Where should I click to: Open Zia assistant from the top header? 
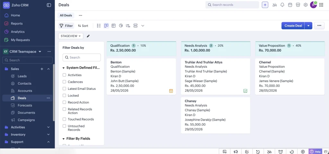coord(274,5)
